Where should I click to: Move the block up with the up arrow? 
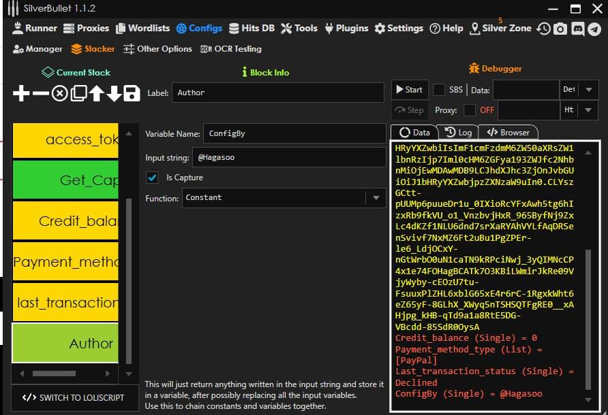pyautogui.click(x=96, y=94)
